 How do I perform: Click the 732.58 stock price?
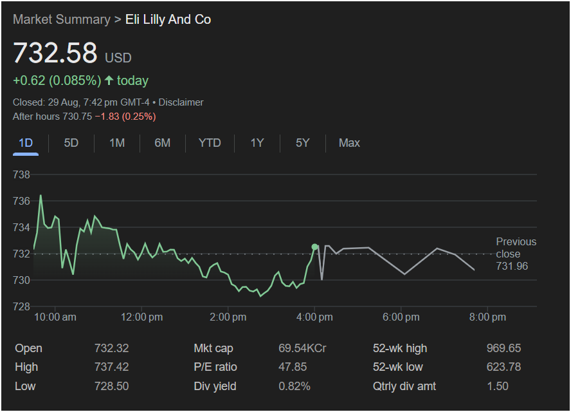point(55,53)
